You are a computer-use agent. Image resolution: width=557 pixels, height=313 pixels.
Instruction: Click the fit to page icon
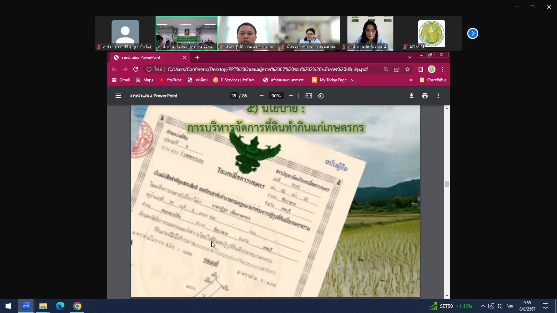pyautogui.click(x=309, y=96)
